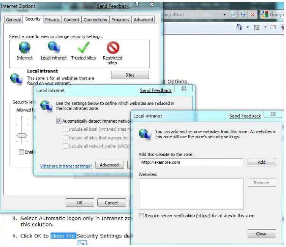Click compatibility view icon in browser address bar
The width and height of the screenshot is (286, 247).
pos(233,14)
